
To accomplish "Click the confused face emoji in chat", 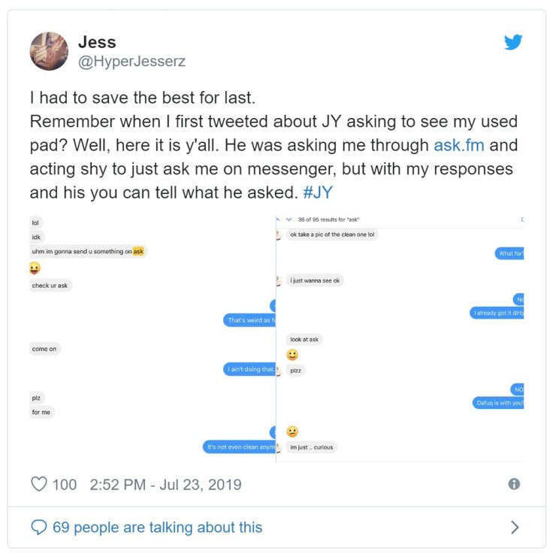I will point(292,431).
